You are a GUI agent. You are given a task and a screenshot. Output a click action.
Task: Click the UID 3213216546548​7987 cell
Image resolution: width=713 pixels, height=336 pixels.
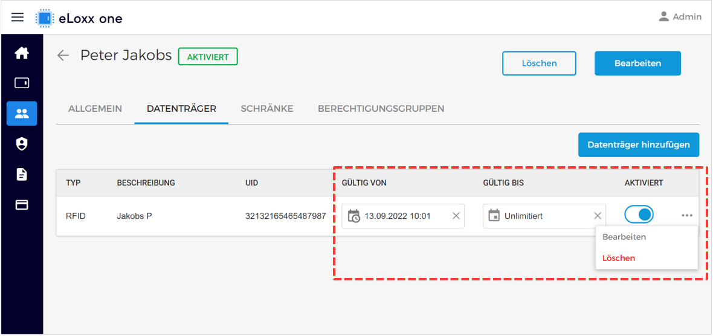click(286, 216)
